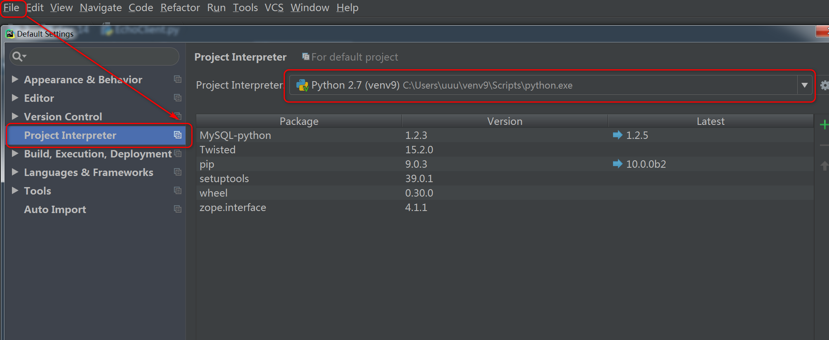The height and width of the screenshot is (340, 829).
Task: Open the Refactor menu
Action: tap(180, 8)
